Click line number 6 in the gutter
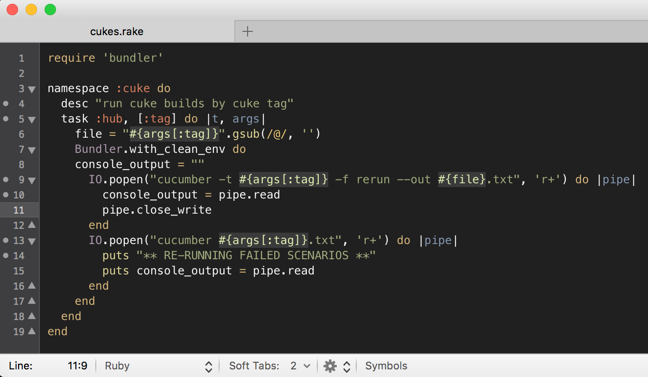 pos(21,134)
